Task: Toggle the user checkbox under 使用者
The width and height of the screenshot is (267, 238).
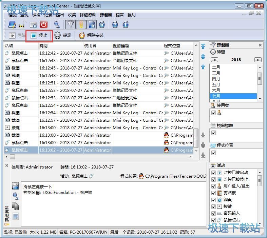Action: [213, 113]
